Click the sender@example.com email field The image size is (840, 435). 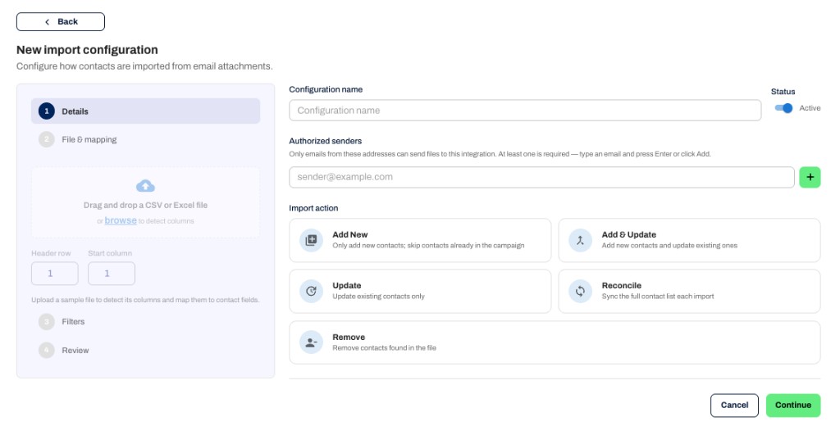click(x=541, y=177)
